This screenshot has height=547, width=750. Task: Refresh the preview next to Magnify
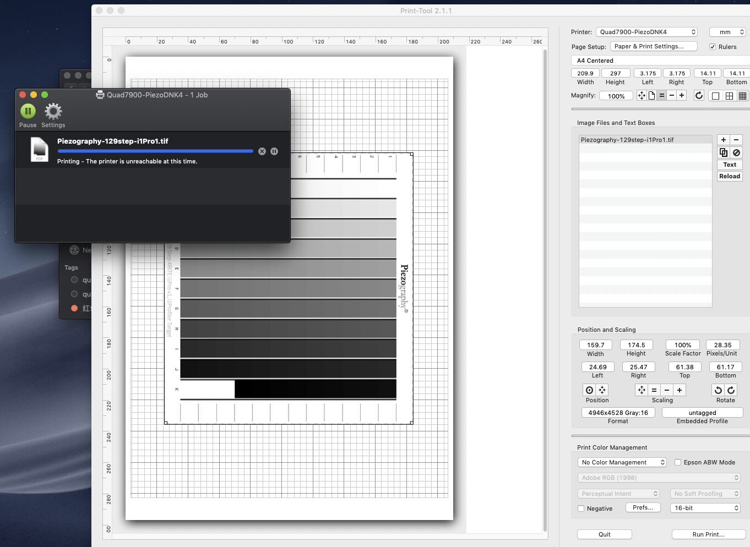click(x=699, y=95)
